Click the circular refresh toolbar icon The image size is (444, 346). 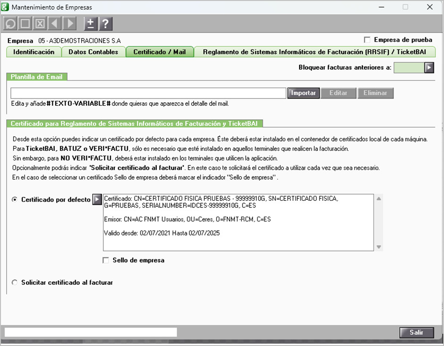coord(10,24)
